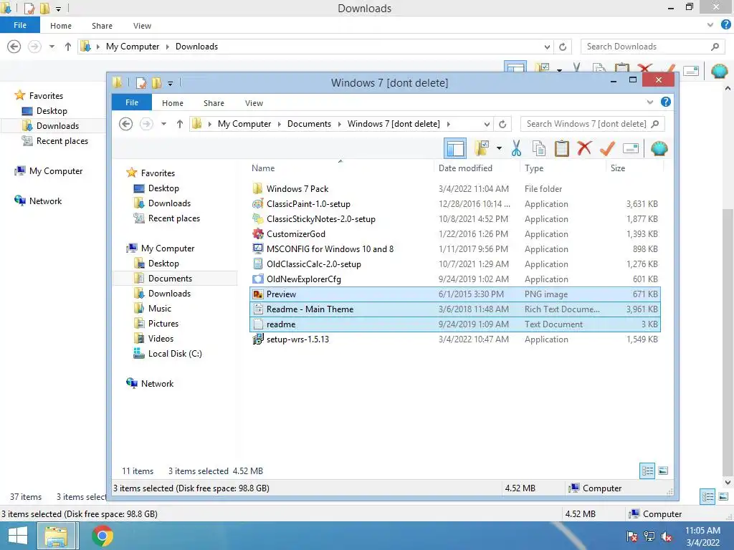This screenshot has width=734, height=550.
Task: Click search box in Downloads window
Action: 653,47
